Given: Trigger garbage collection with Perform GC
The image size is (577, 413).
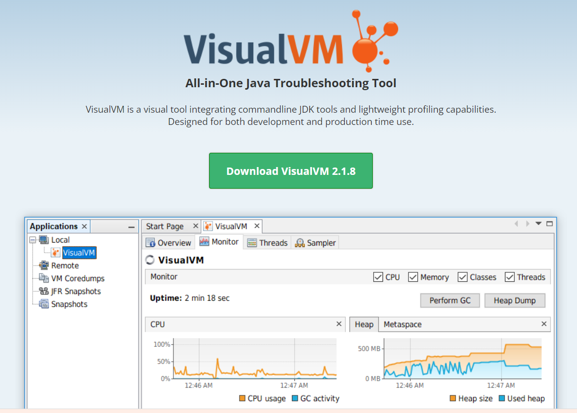Looking at the screenshot, I should 450,300.
